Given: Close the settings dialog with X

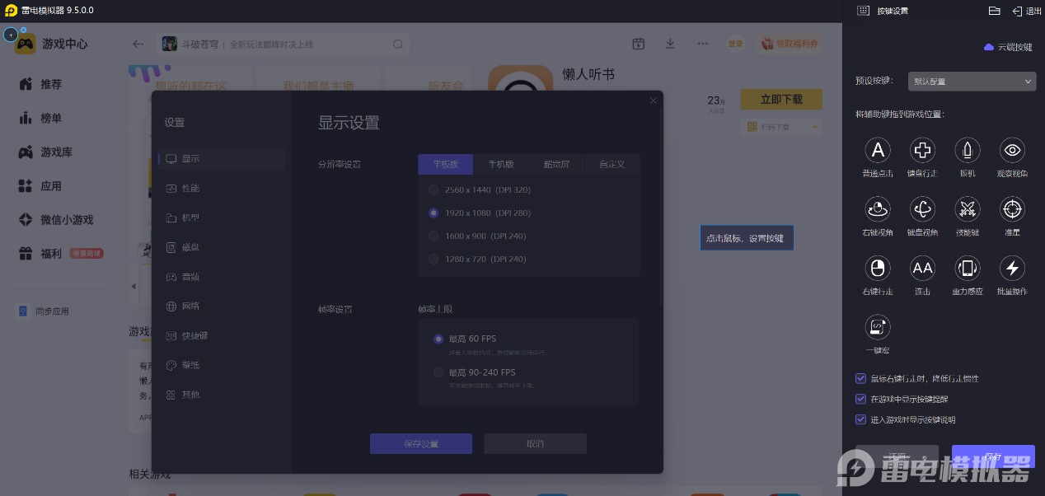Looking at the screenshot, I should point(654,101).
